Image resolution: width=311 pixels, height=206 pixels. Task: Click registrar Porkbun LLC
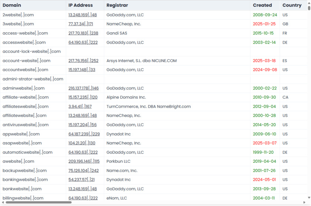pyautogui.click(x=118, y=161)
